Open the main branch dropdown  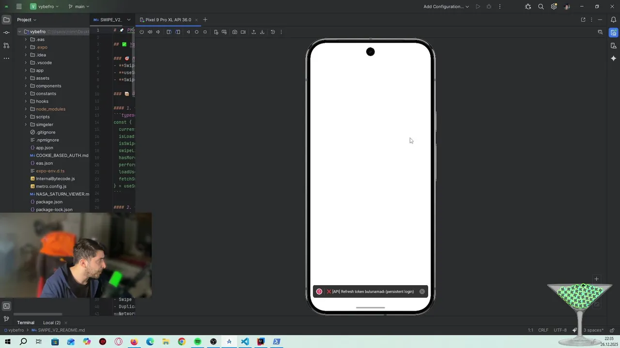pos(79,7)
